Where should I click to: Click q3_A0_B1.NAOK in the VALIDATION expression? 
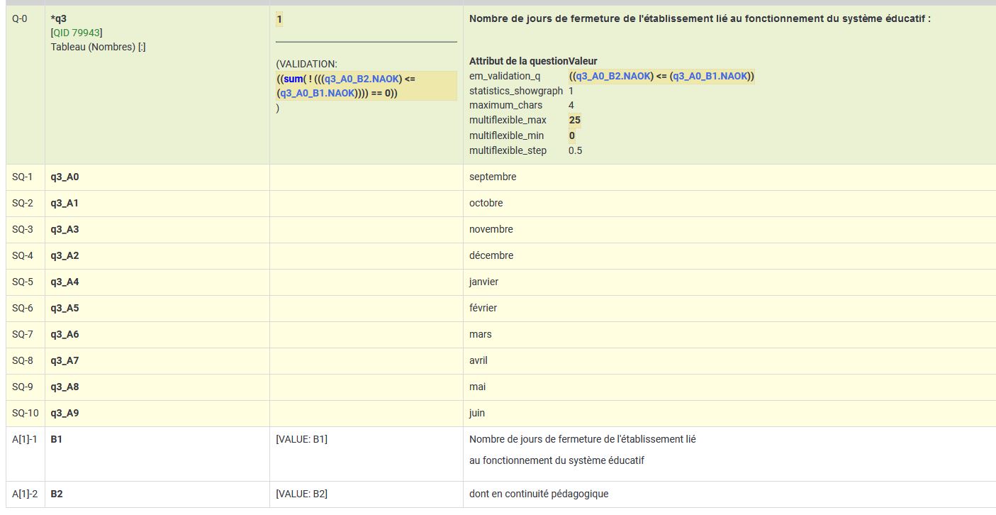coord(315,93)
